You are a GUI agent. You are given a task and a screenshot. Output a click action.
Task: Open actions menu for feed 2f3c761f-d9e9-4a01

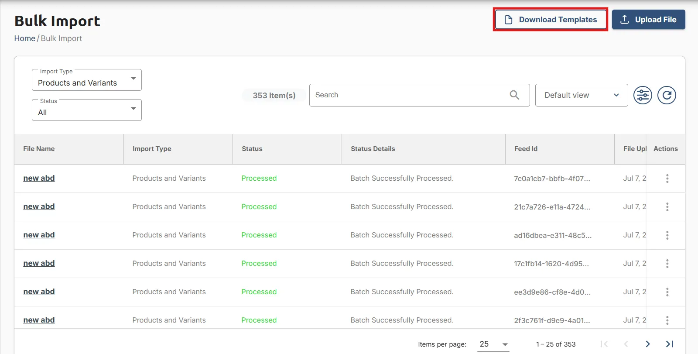[667, 320]
